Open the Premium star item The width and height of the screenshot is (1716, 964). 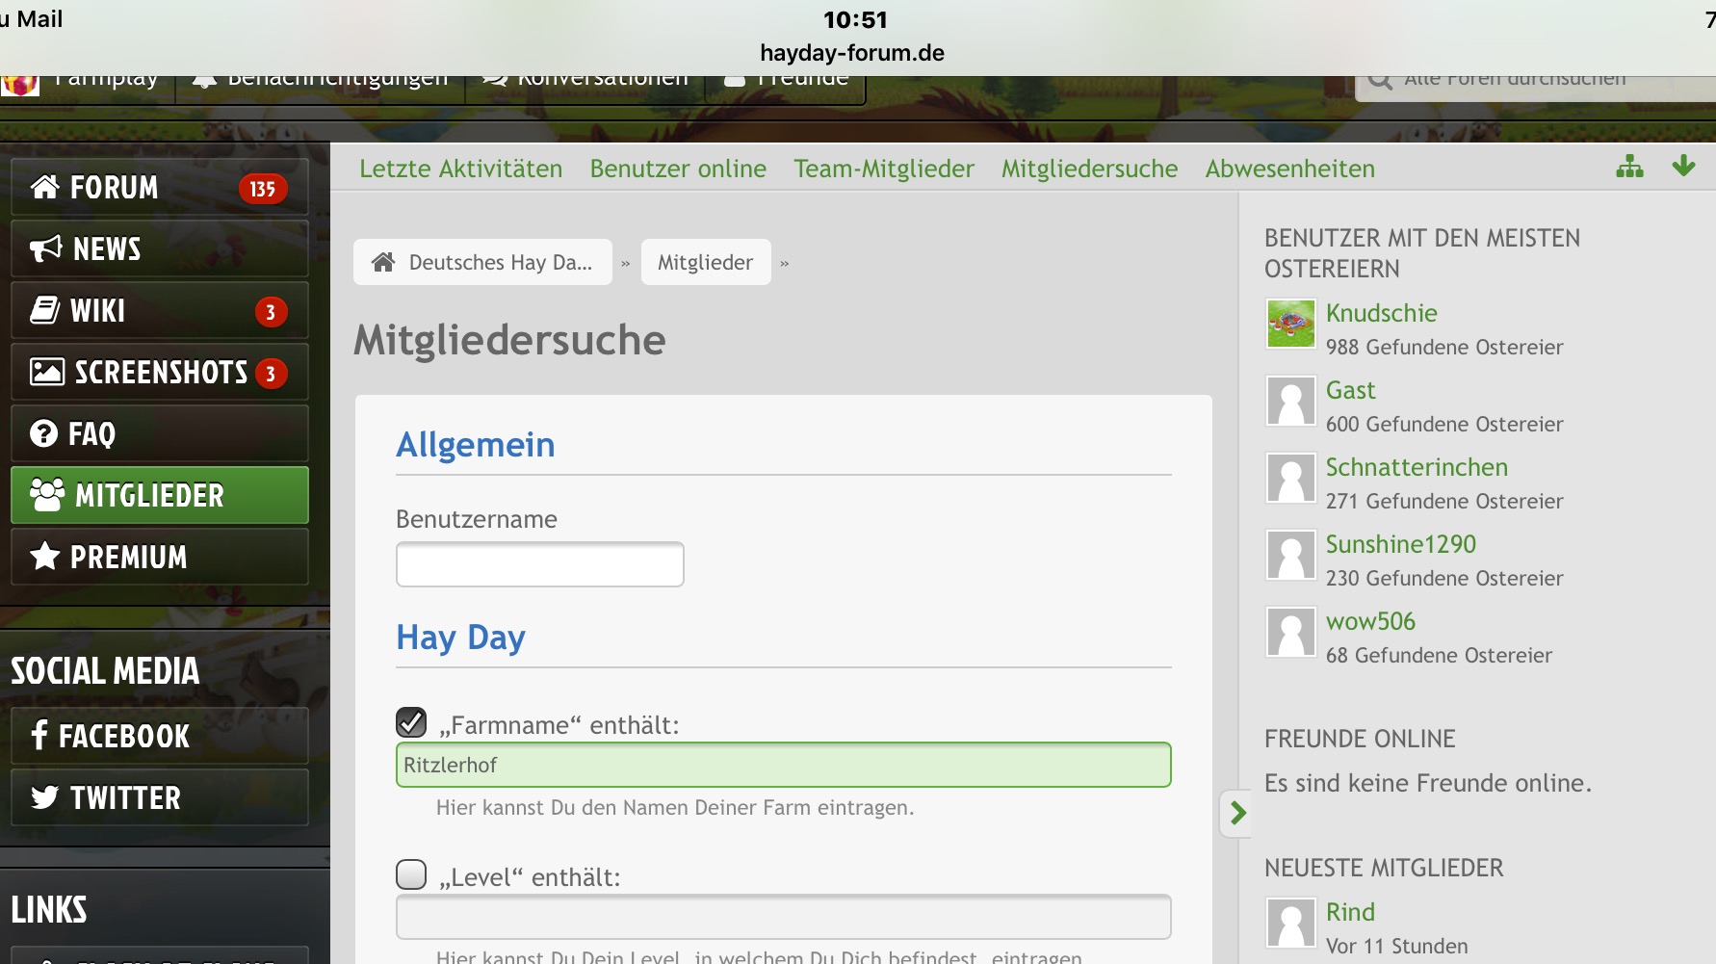pyautogui.click(x=159, y=557)
